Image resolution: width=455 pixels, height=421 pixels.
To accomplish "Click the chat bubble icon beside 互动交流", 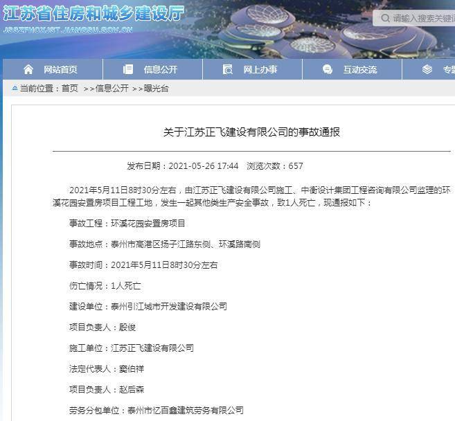I will coord(328,69).
